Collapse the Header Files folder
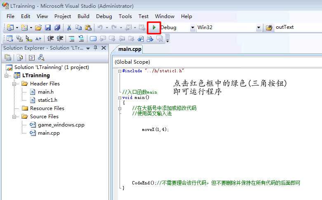This screenshot has width=322, height=200. pyautogui.click(x=14, y=84)
